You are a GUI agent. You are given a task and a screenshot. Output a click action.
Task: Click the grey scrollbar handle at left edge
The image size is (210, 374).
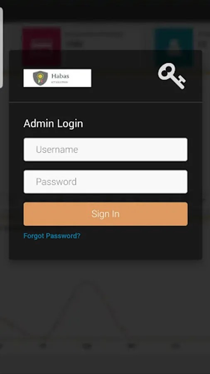[1, 47]
